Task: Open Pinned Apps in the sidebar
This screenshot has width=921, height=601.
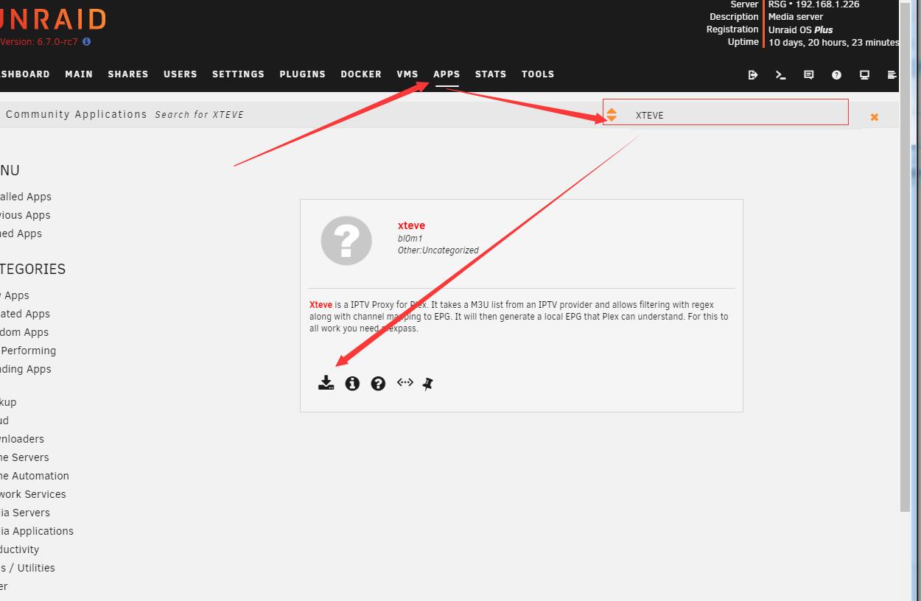Action: (21, 233)
